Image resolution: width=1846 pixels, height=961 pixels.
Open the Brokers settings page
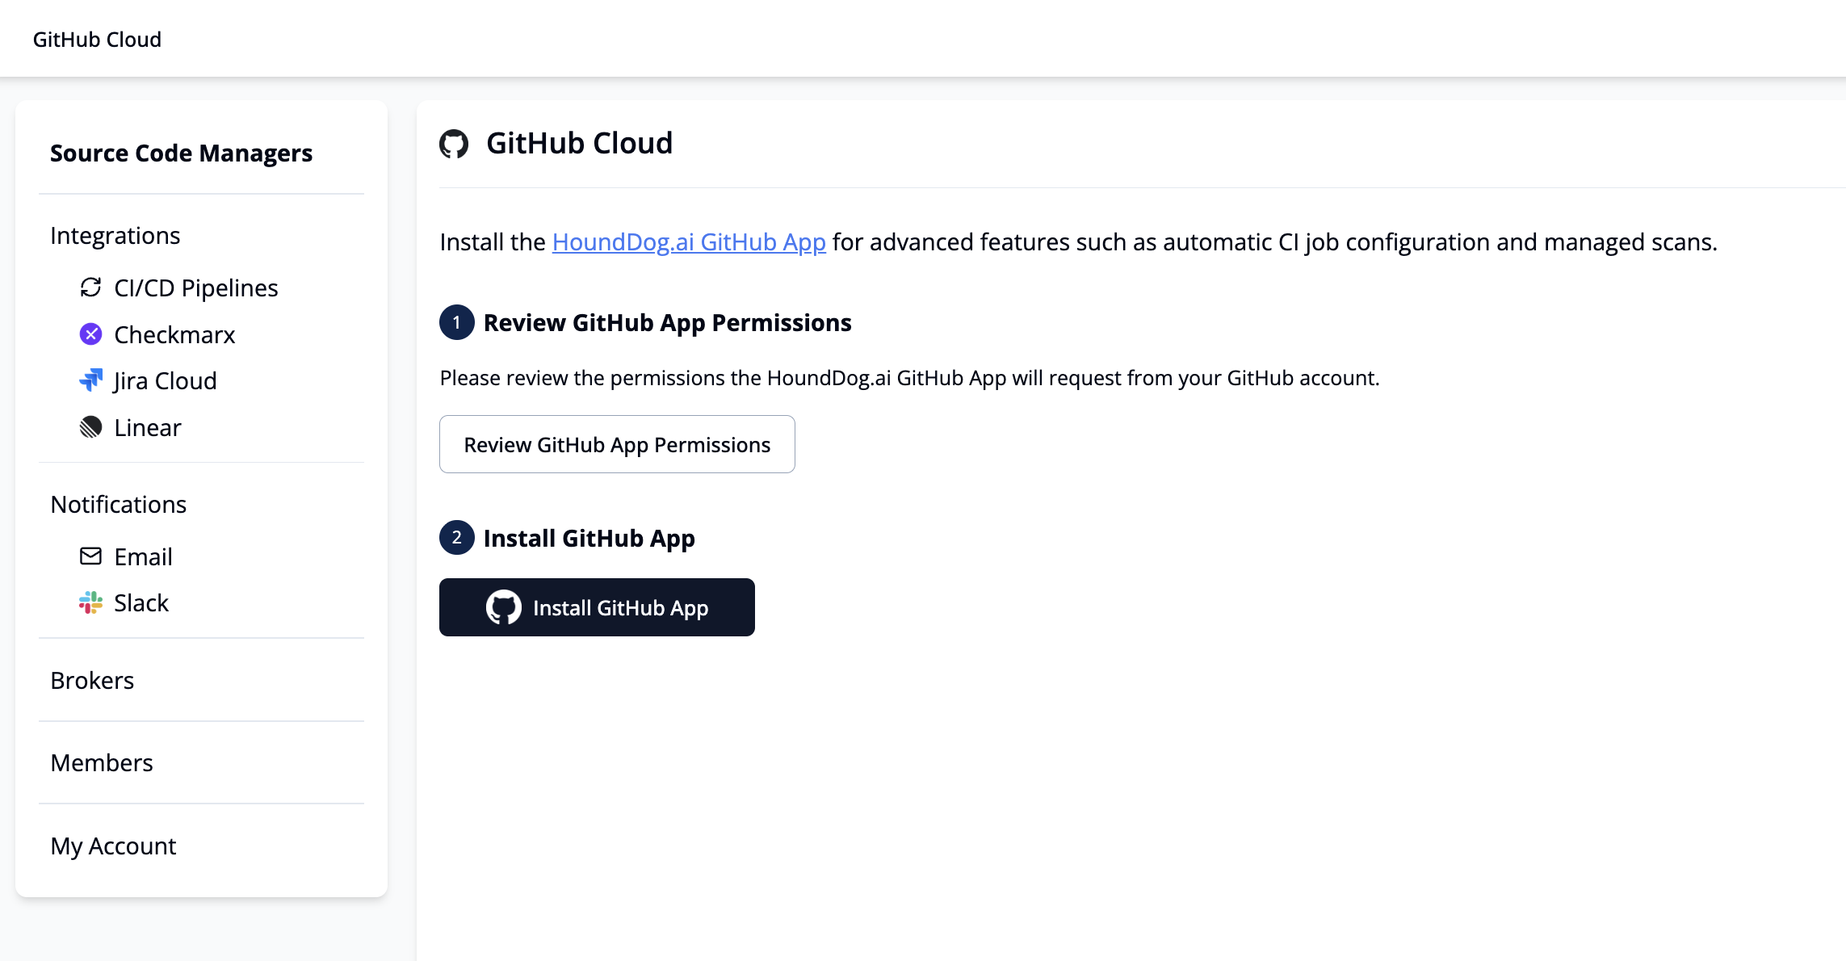(x=92, y=680)
